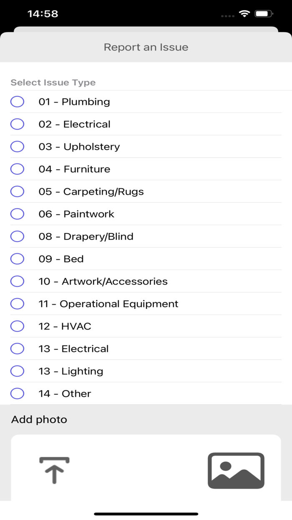Click the cellular signal dots icon
The width and height of the screenshot is (292, 520).
pos(227,15)
